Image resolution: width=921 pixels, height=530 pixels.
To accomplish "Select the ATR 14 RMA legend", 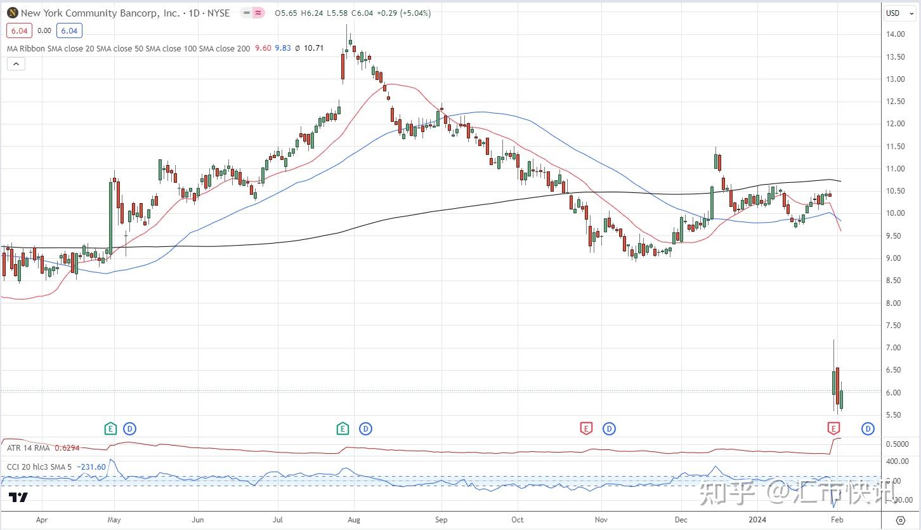I will pyautogui.click(x=29, y=448).
